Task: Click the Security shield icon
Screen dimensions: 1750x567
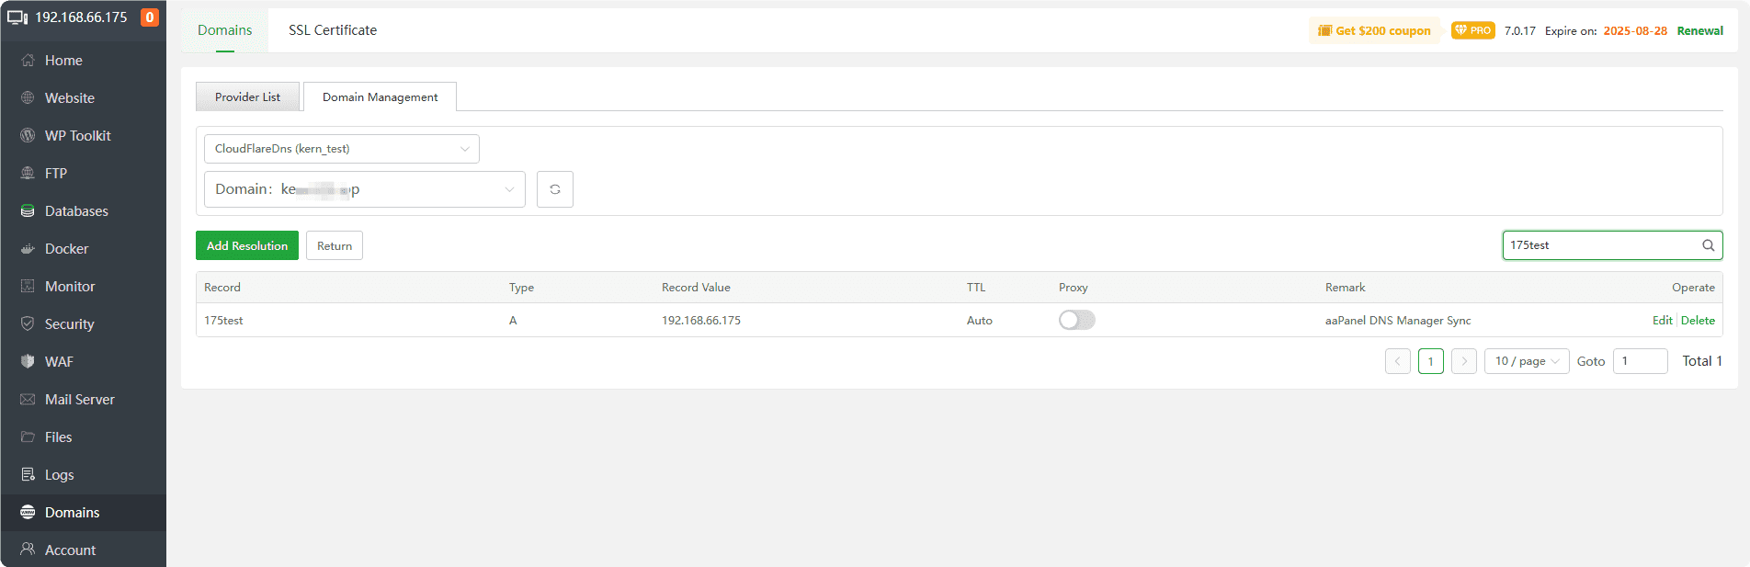Action: (28, 324)
